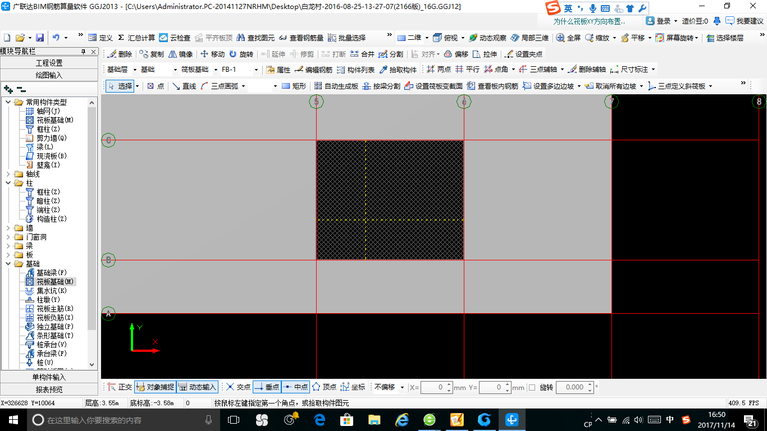The width and height of the screenshot is (767, 431).
Task: Toggle 顶点 vertex snap
Action: click(325, 387)
